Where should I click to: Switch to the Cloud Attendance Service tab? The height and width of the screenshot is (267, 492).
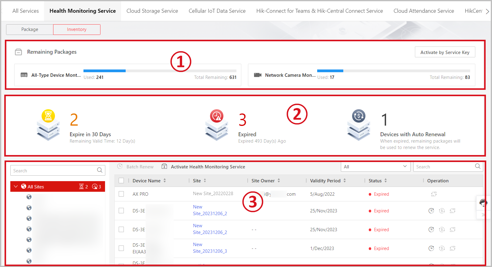click(424, 11)
